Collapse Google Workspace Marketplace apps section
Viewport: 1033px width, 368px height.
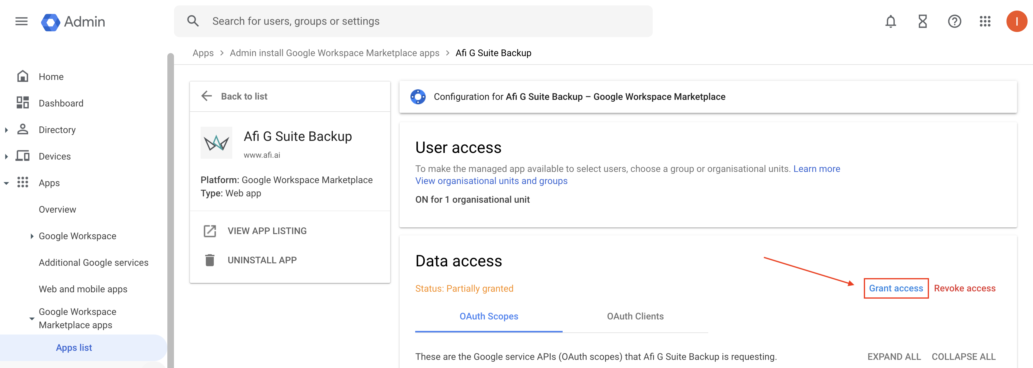pyautogui.click(x=32, y=319)
